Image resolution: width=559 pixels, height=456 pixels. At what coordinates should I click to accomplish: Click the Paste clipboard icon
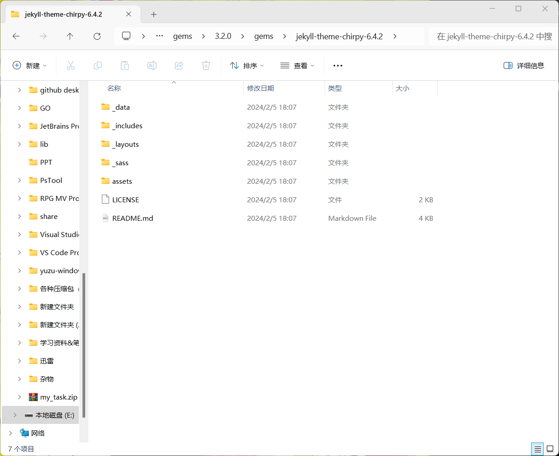[x=125, y=65]
